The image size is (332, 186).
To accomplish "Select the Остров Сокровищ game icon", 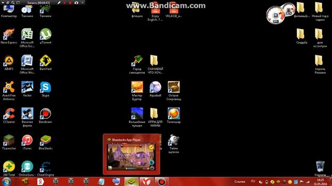I will [174, 91].
